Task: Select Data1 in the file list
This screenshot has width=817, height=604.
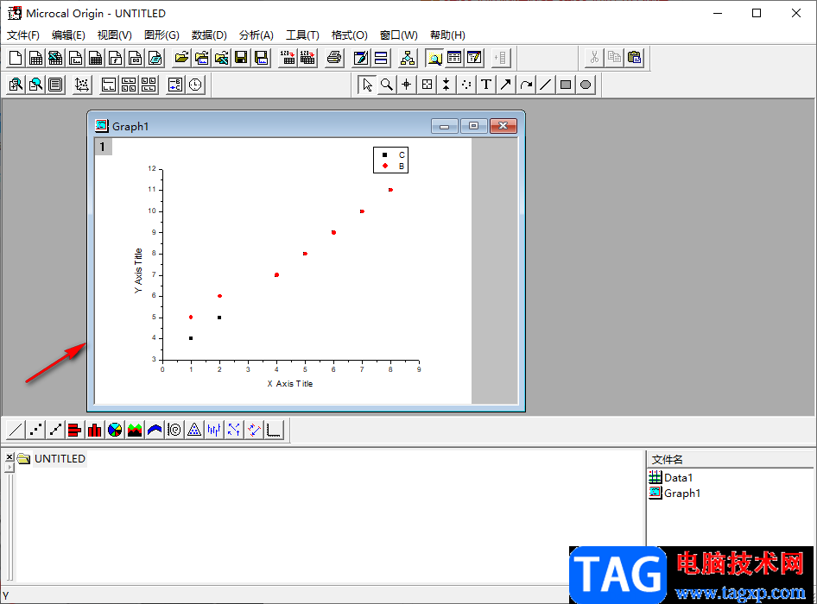Action: 678,477
